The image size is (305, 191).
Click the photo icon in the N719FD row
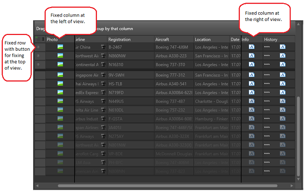pyautogui.click(x=60, y=92)
